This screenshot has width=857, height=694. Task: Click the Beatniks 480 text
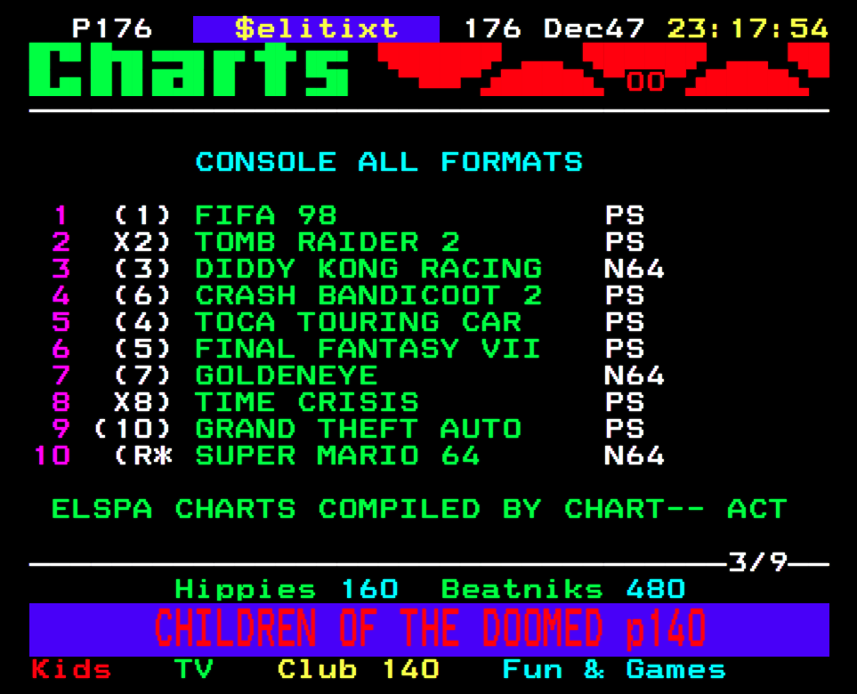tap(563, 589)
